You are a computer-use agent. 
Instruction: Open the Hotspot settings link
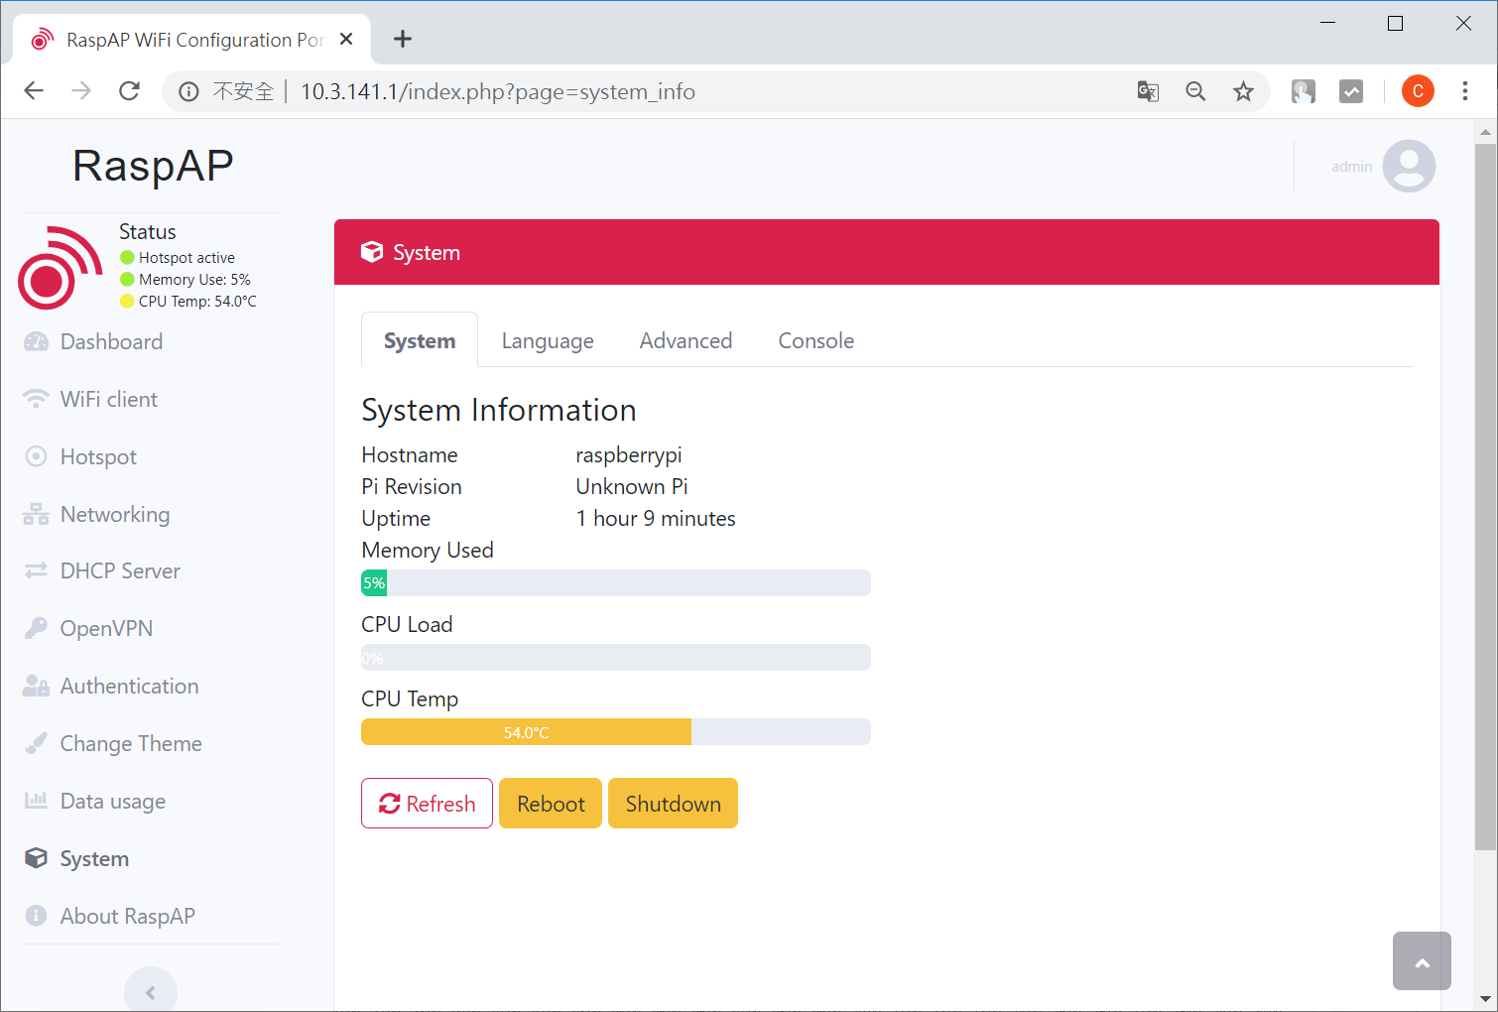click(98, 456)
